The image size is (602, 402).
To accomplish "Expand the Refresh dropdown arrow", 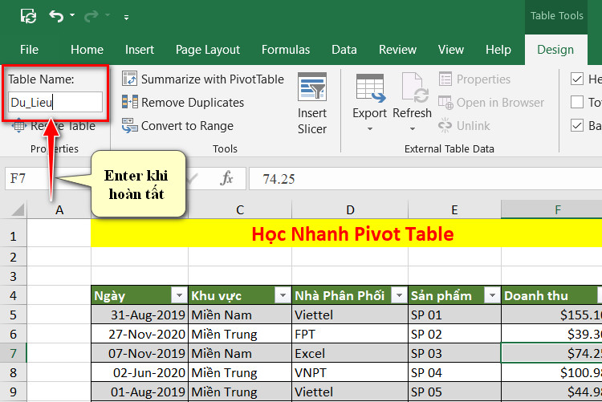I will (x=413, y=129).
